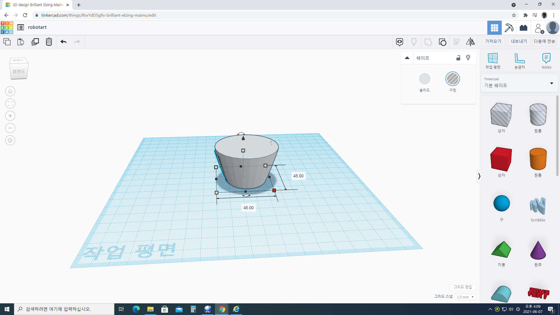The width and height of the screenshot is (560, 315).
Task: Open the 기본 쉐이프 shapes dropdown
Action: [x=519, y=83]
